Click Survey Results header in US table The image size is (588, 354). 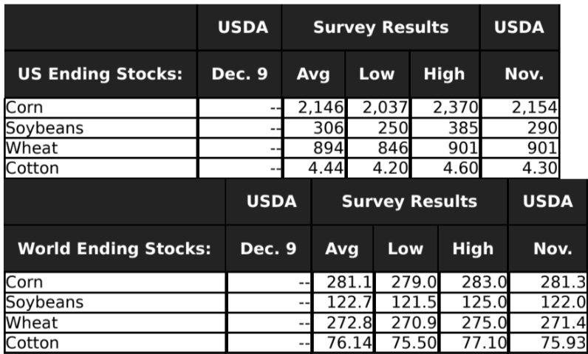coord(380,28)
